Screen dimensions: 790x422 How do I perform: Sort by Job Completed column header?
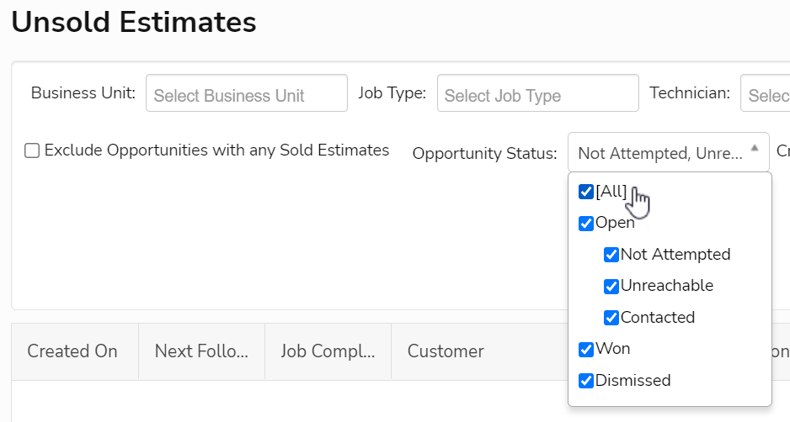pyautogui.click(x=328, y=351)
